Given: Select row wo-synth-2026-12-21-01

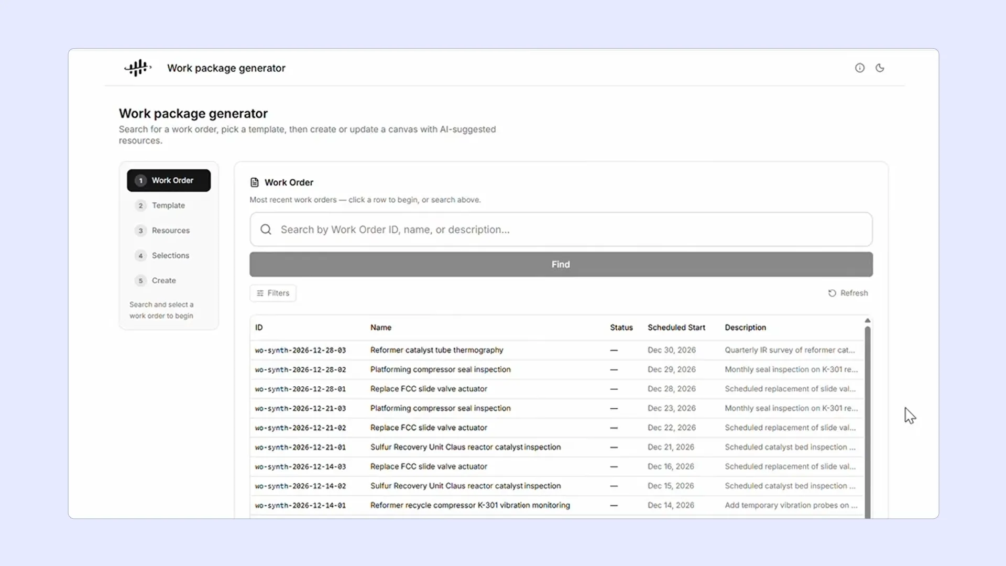Looking at the screenshot, I should pos(557,447).
